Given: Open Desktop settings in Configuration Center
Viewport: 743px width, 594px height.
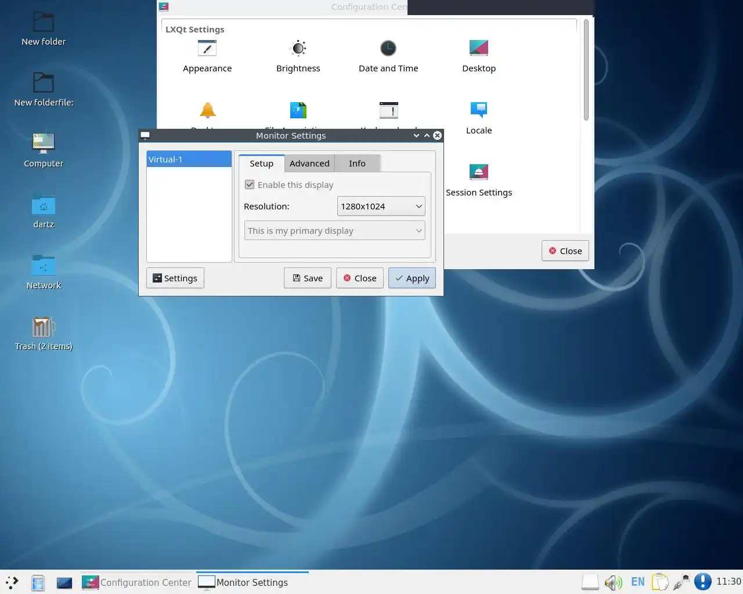Looking at the screenshot, I should (x=479, y=56).
